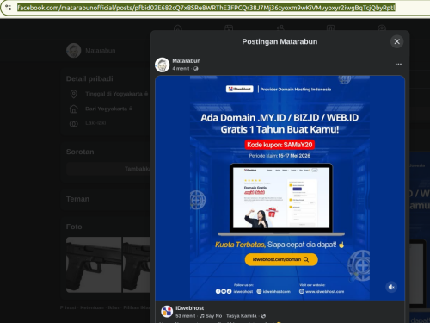The height and width of the screenshot is (323, 430).
Task: Open the IDwebhost page name link
Action: 190,308
